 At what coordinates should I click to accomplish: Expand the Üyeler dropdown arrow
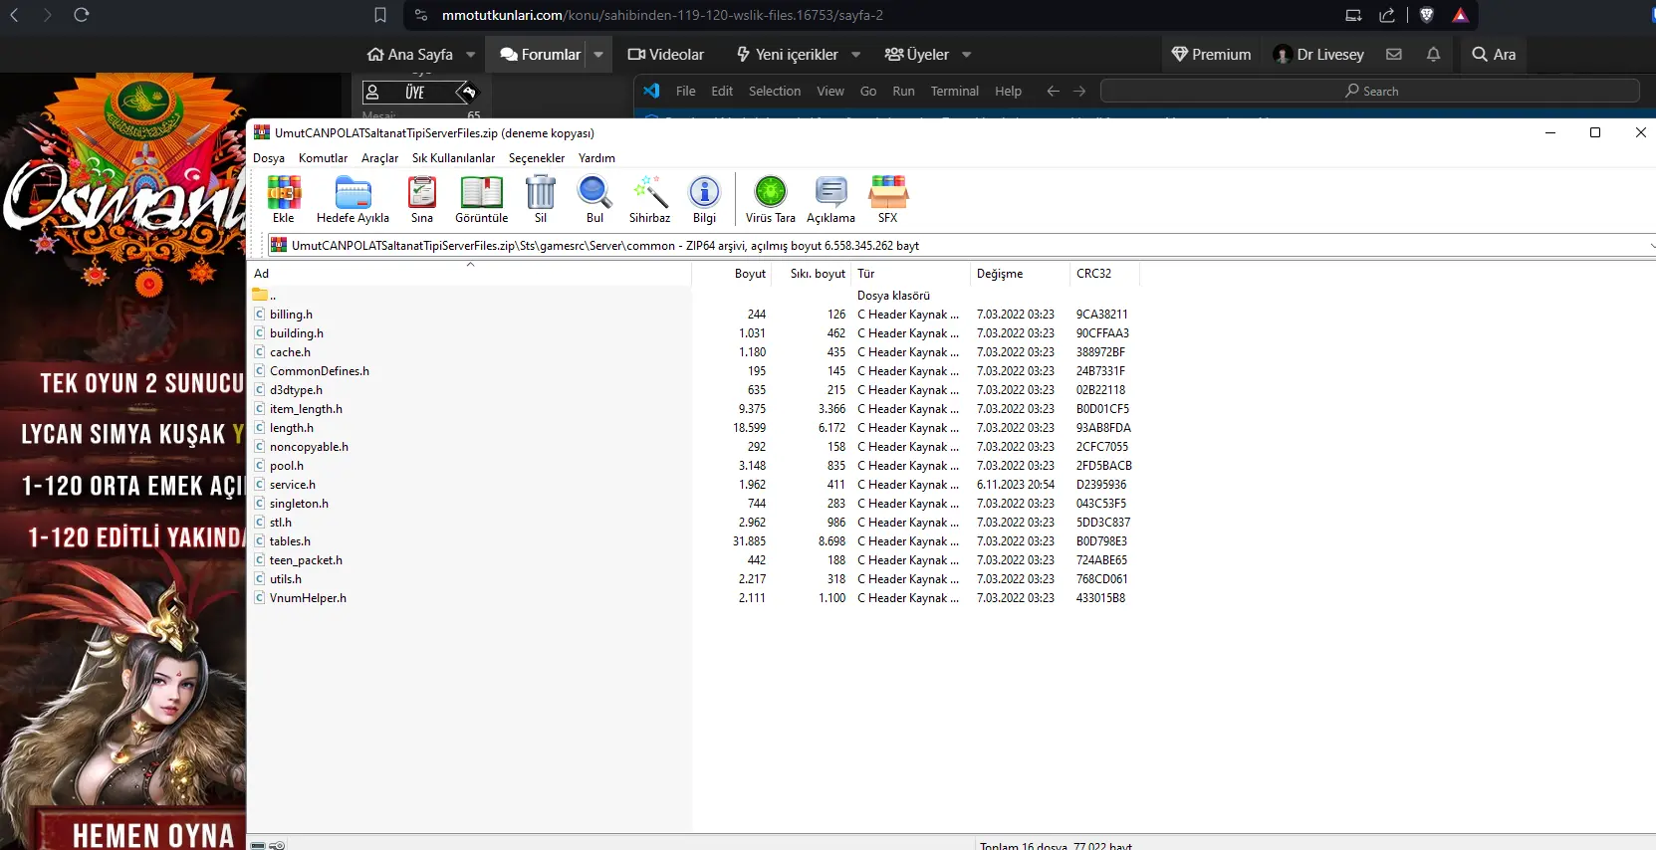point(967,55)
